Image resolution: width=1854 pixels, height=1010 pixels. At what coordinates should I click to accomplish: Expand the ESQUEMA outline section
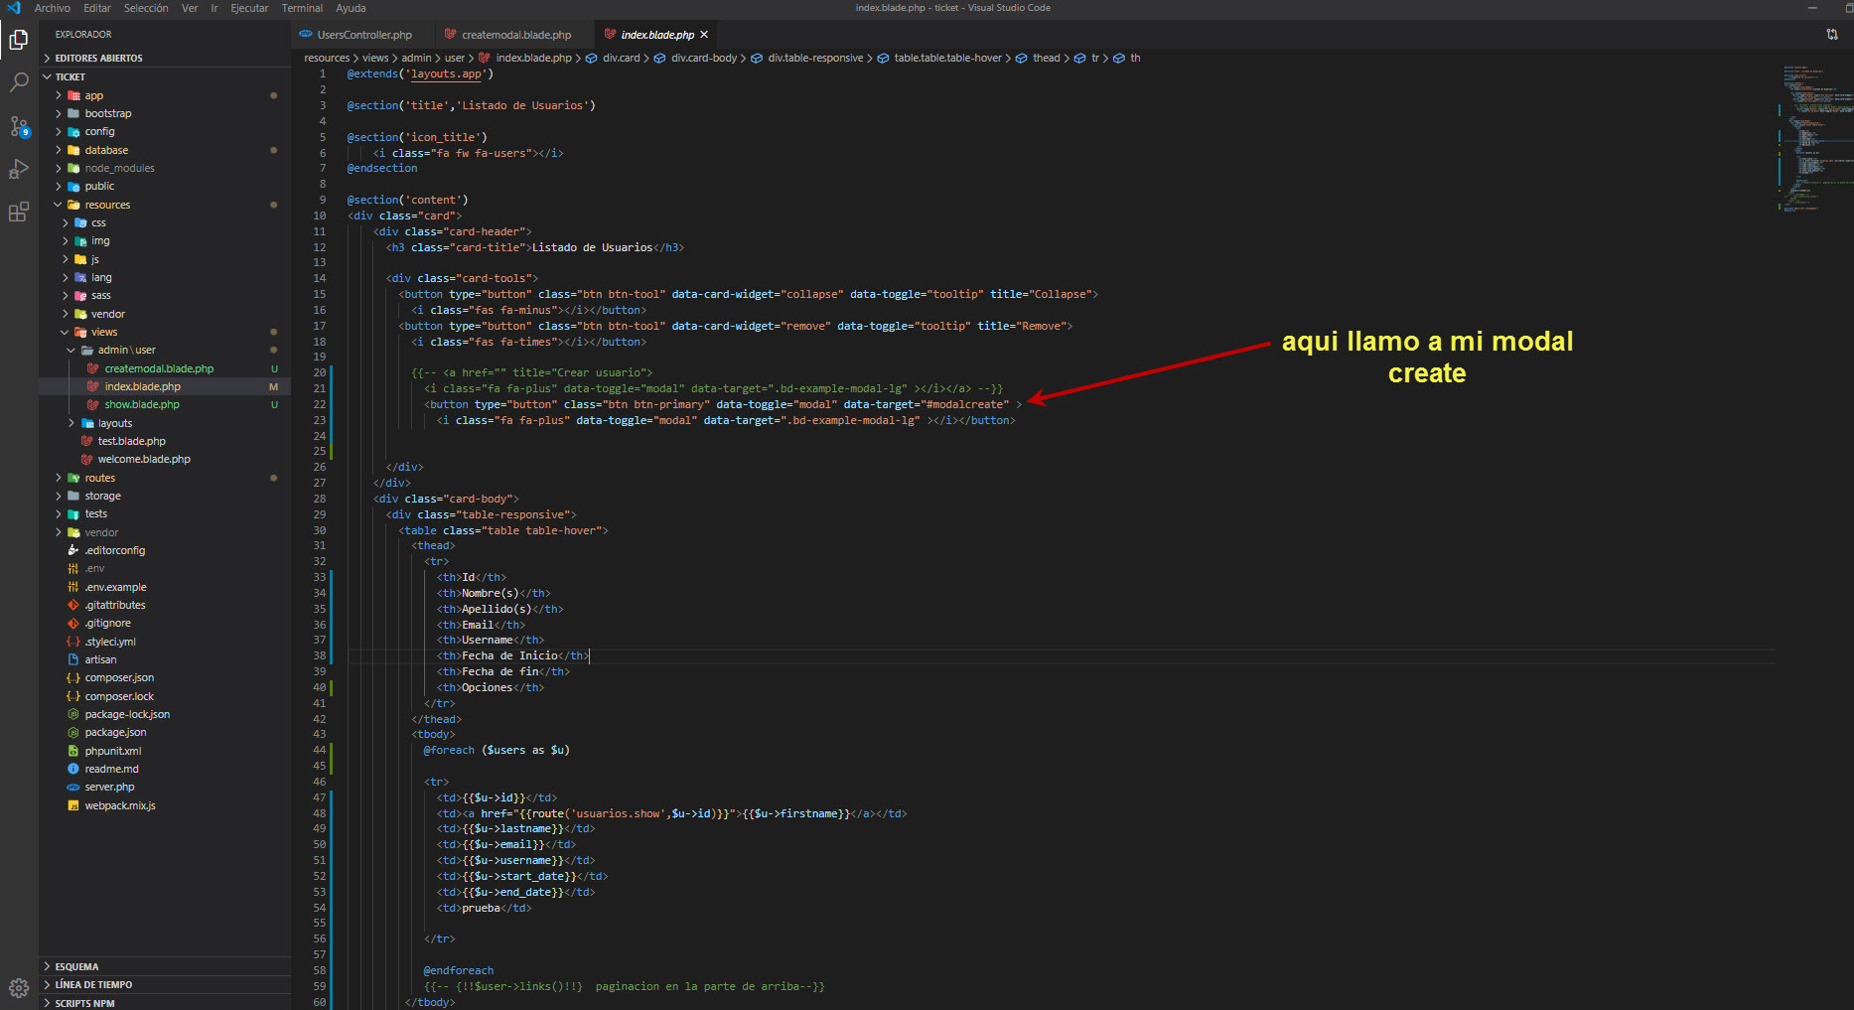(x=165, y=966)
